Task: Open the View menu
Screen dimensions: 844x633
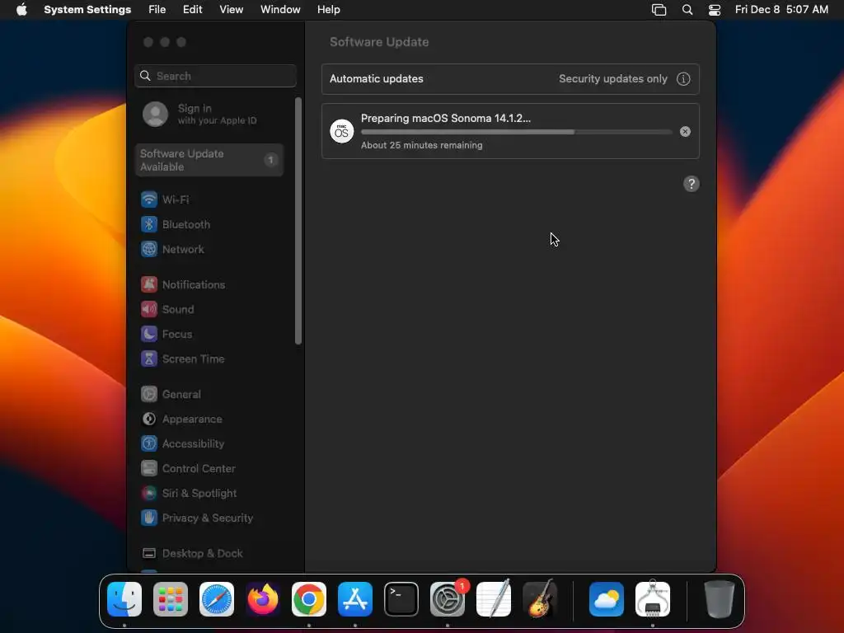Action: 231,10
